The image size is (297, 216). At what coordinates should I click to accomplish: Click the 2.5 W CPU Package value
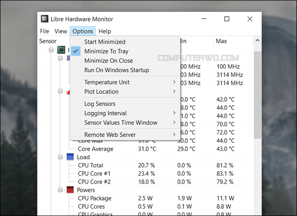(x=145, y=198)
